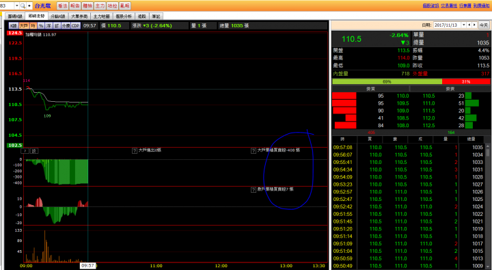
Task: Click the red 31% outer volume bar
Action: click(x=466, y=81)
